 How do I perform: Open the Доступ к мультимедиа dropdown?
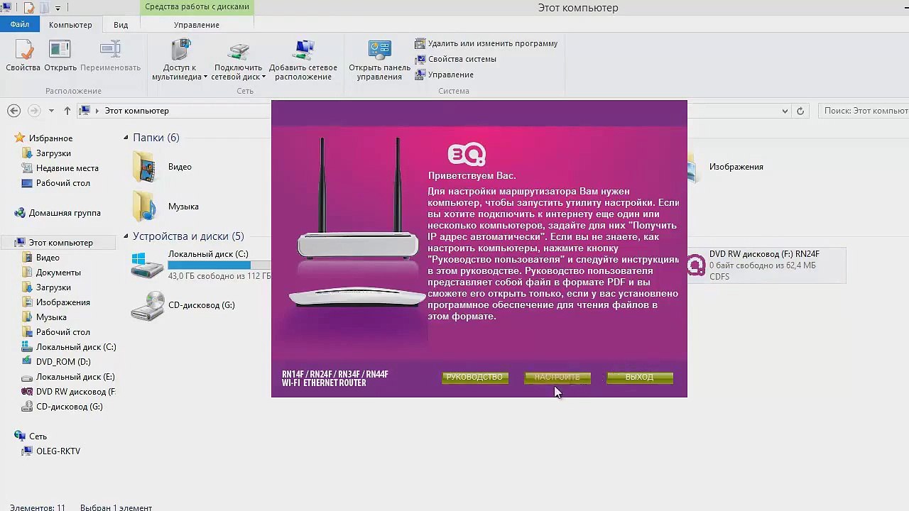tap(180, 60)
